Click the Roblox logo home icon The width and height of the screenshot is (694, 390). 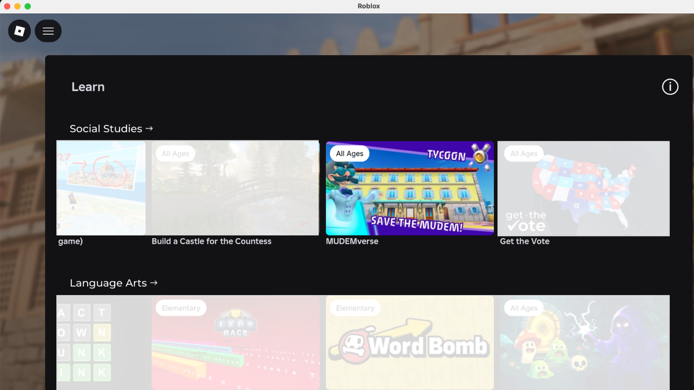[20, 31]
